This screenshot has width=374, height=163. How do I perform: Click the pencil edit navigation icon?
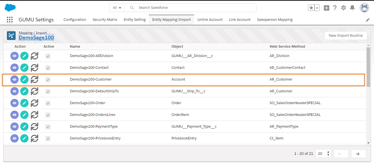tap(368, 20)
